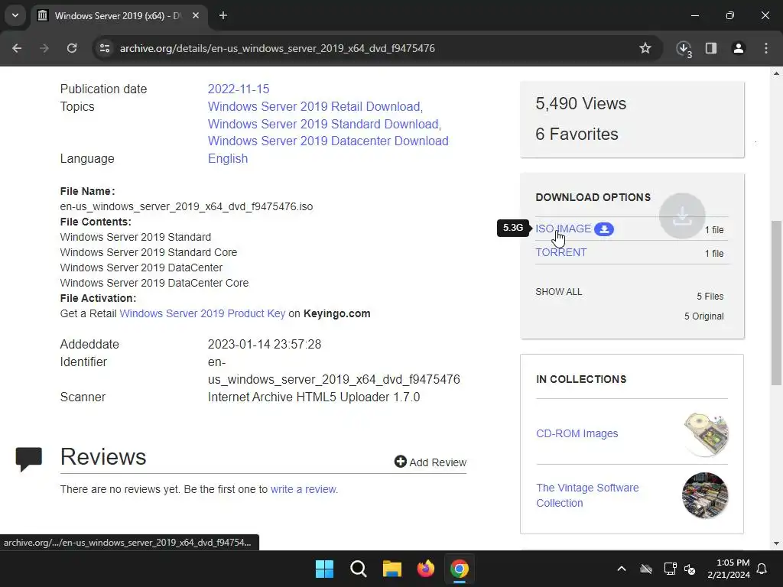
Task: Click the browser back arrow
Action: pyautogui.click(x=17, y=48)
